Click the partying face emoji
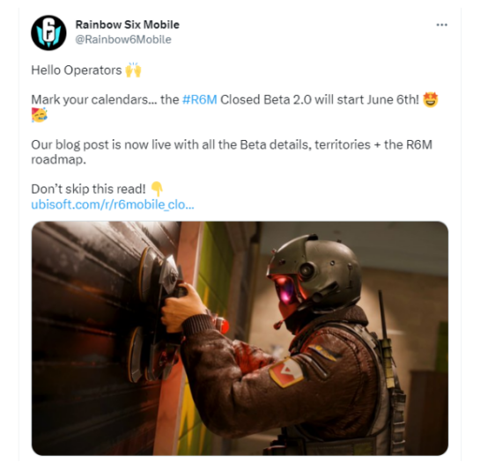Screen dimensions: 488x462 (40, 114)
